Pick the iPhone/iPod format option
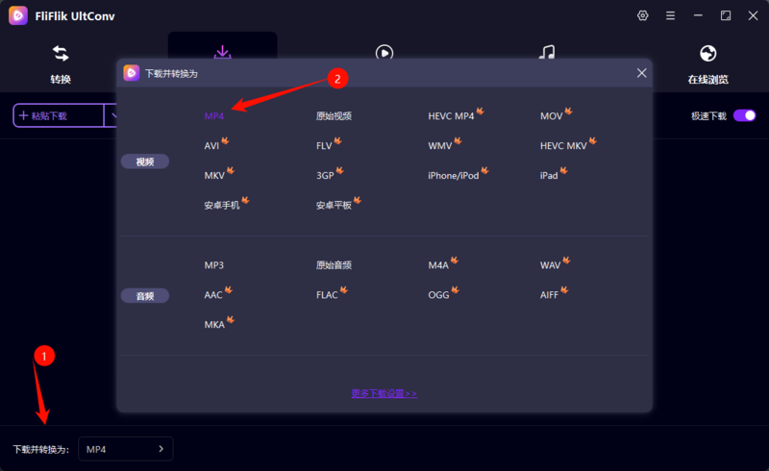 pyautogui.click(x=454, y=177)
